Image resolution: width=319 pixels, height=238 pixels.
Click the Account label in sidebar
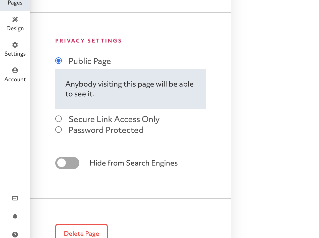coord(15,79)
